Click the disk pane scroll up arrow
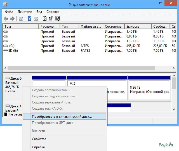The height and width of the screenshot is (151, 179). click(174, 75)
